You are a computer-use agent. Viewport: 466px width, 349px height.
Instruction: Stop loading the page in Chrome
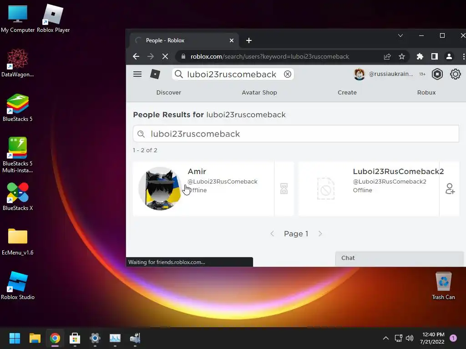(165, 56)
